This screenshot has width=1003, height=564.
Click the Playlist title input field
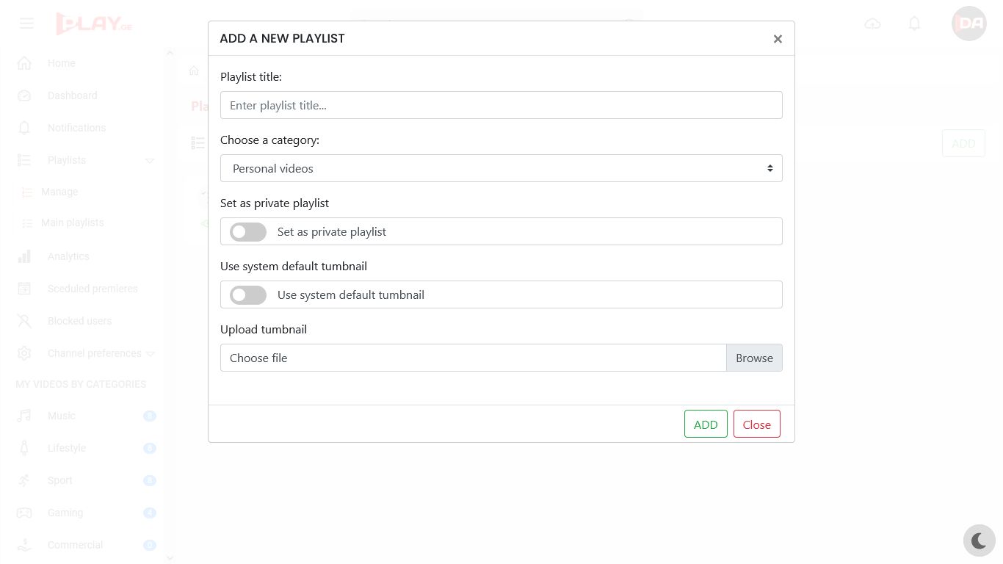pyautogui.click(x=501, y=105)
